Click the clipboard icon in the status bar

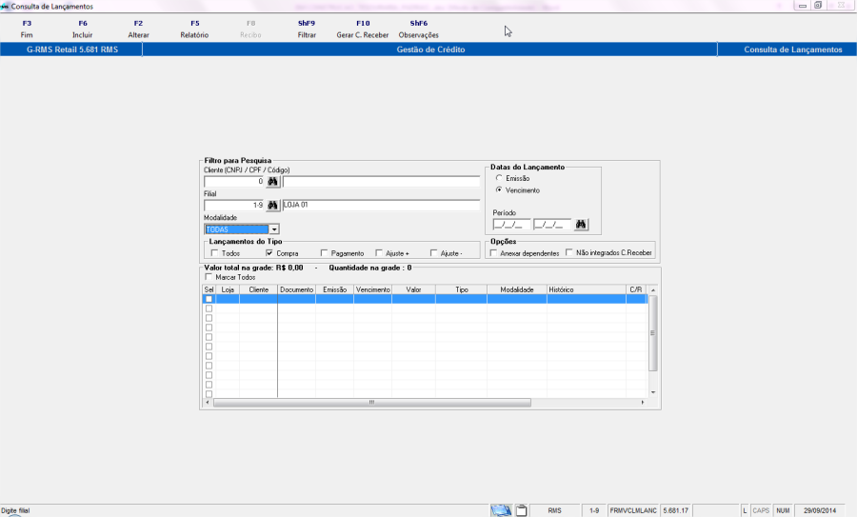[x=522, y=510]
